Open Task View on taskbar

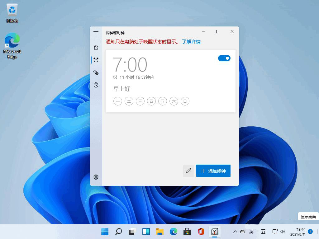132,232
